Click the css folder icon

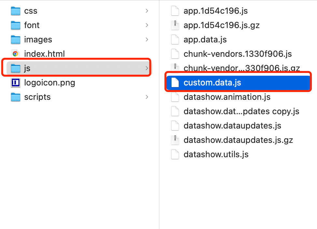(15, 11)
